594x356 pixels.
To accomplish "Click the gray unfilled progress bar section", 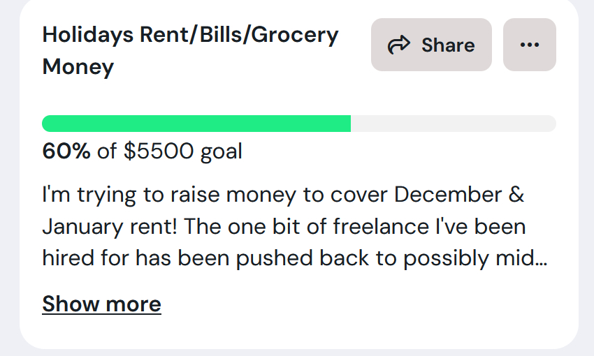I will click(x=453, y=124).
